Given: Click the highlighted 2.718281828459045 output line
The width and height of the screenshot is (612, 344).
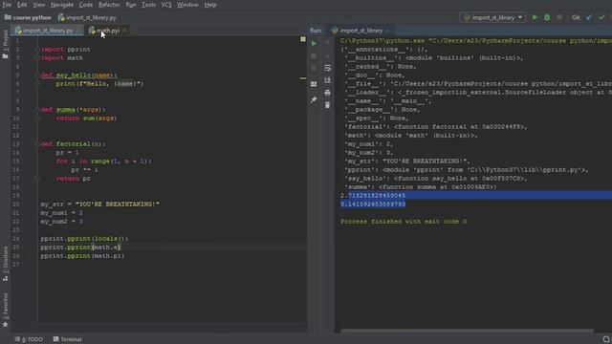Looking at the screenshot, I should tap(373, 195).
